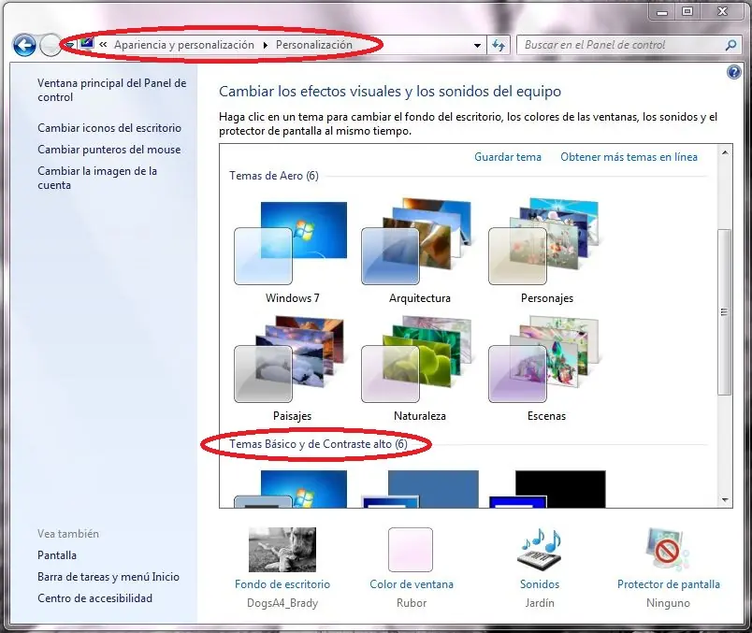Click Personalización breadcrumb

coord(314,45)
